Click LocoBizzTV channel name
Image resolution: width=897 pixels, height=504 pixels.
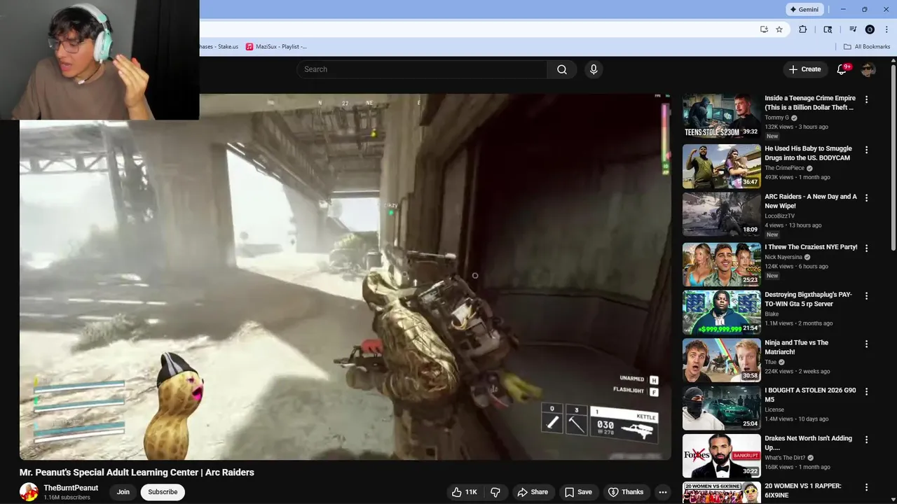779,216
